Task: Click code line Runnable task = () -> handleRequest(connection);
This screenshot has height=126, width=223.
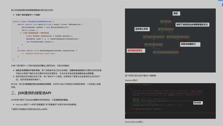Action: tap(53, 39)
